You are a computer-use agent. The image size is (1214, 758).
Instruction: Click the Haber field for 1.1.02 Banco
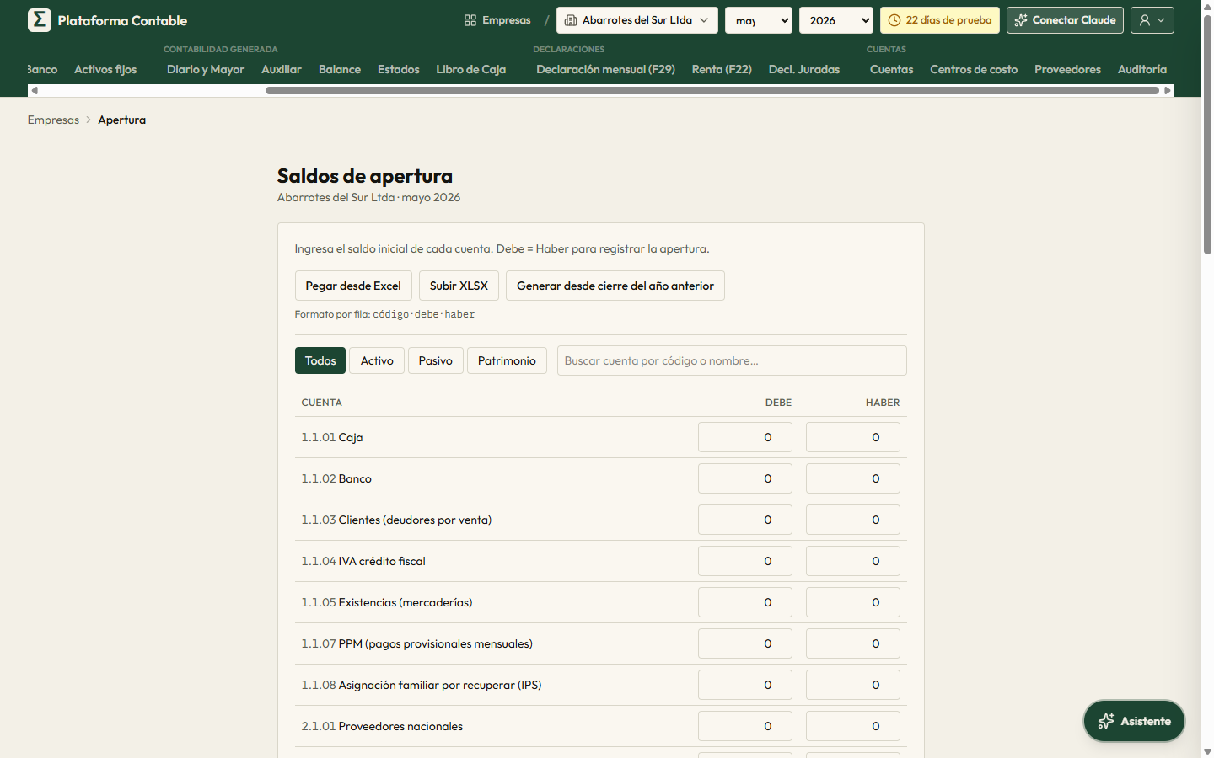coord(853,478)
